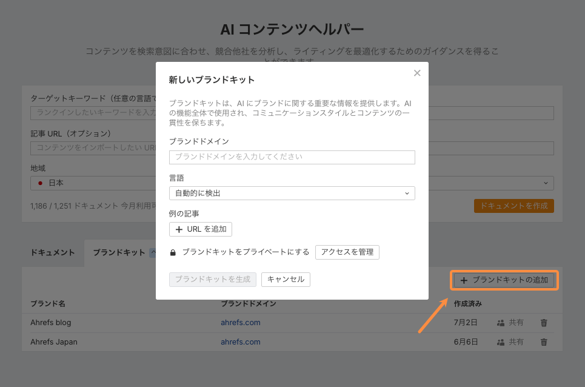Delete Ahrefs blog brand kit via trash icon
Viewport: 585px width, 387px height.
[544, 323]
